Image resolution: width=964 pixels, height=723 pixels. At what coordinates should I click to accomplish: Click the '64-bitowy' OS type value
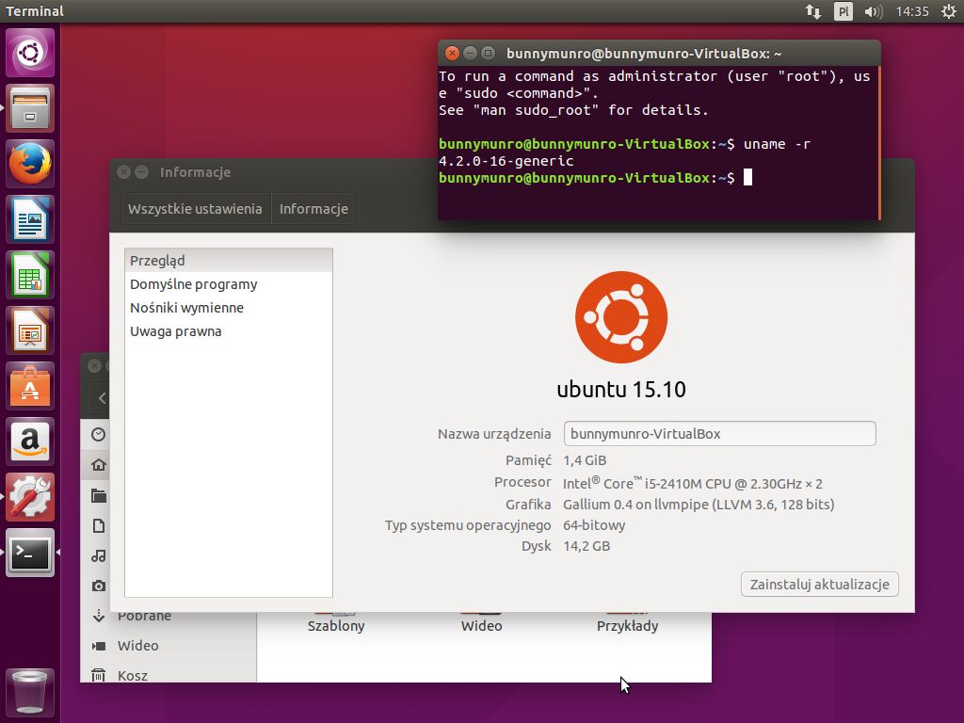(594, 525)
